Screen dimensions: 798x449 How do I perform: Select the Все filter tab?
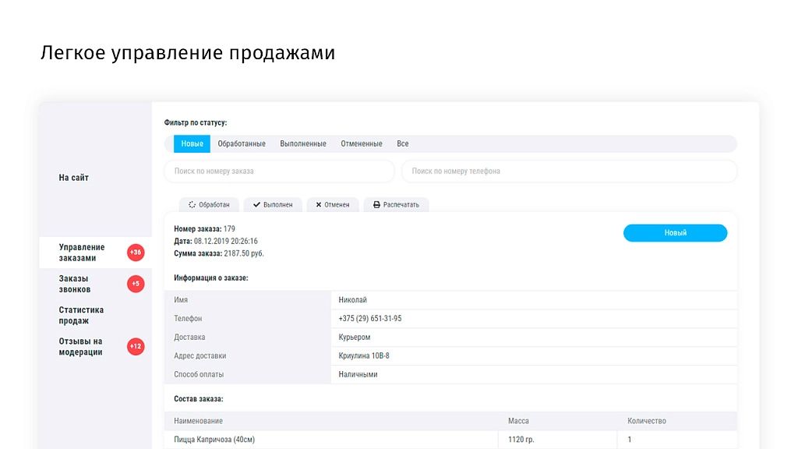[x=403, y=143]
